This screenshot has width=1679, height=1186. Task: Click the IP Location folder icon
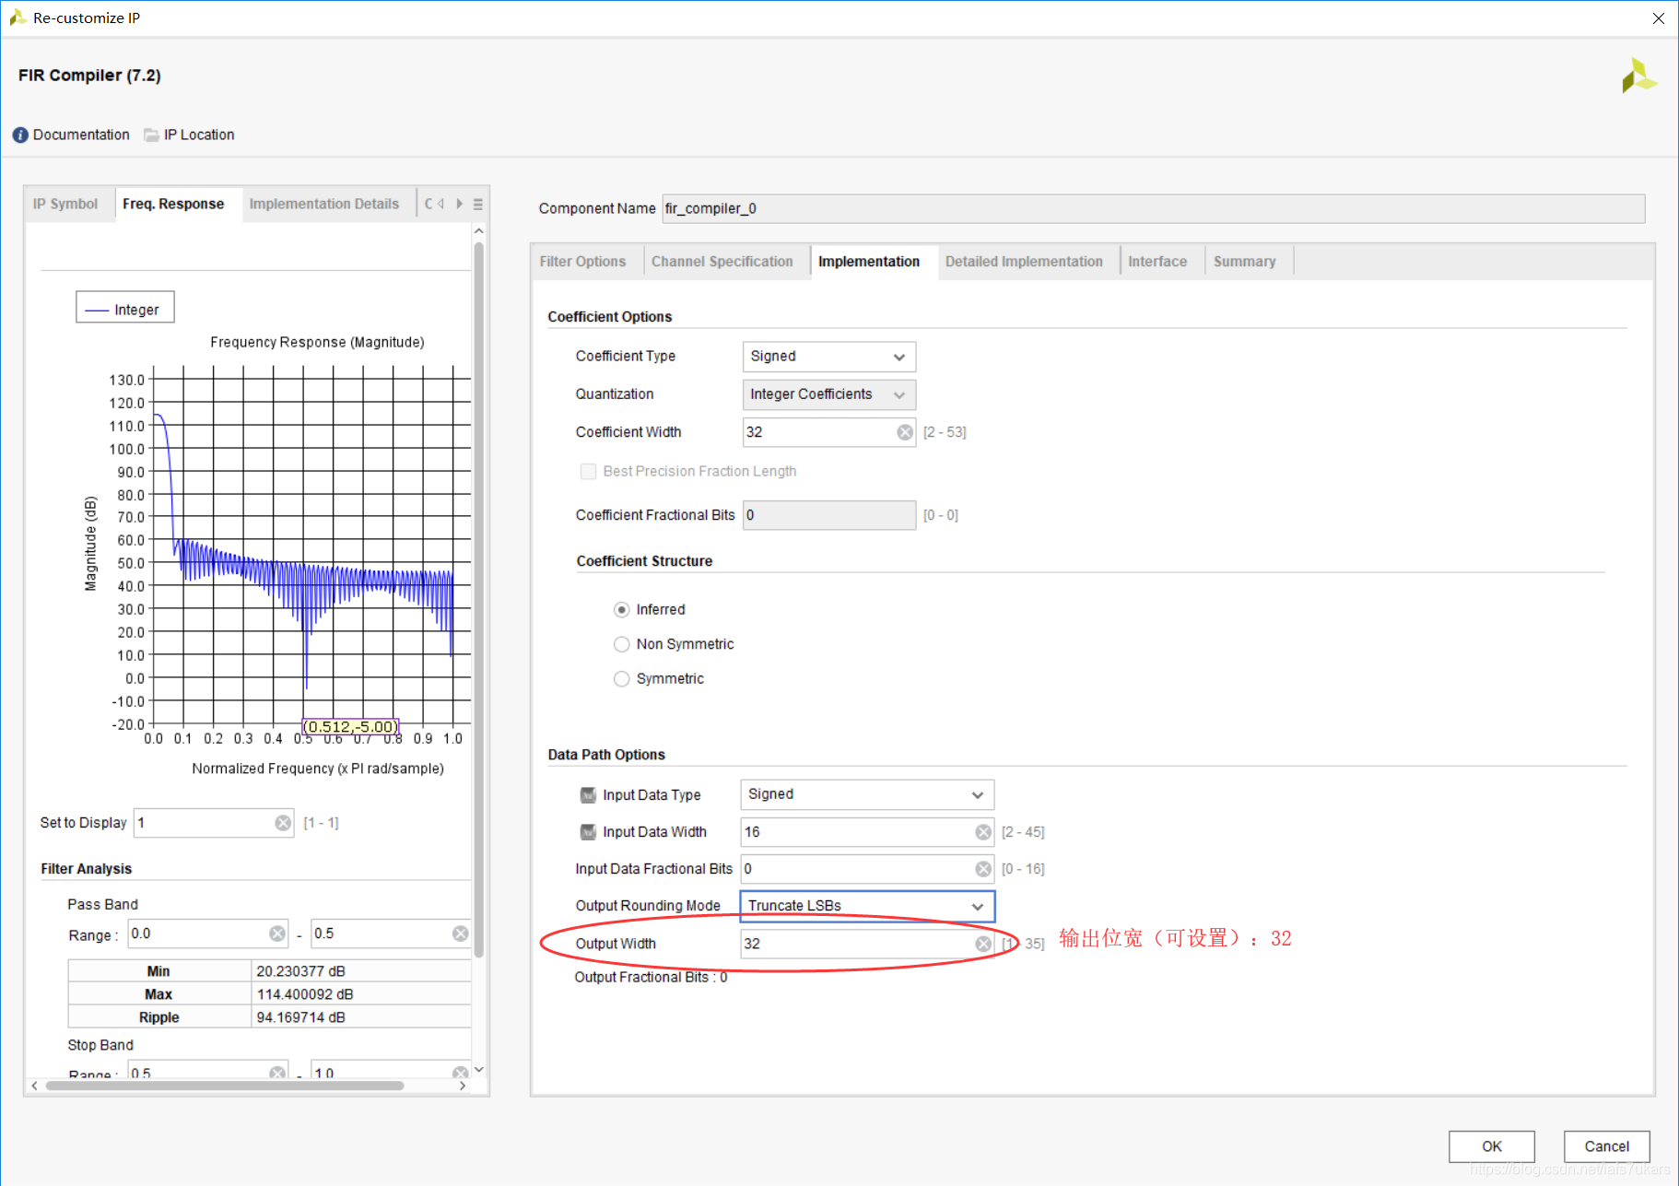(x=151, y=135)
